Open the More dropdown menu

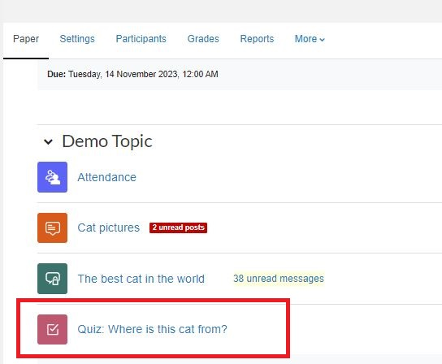point(310,39)
